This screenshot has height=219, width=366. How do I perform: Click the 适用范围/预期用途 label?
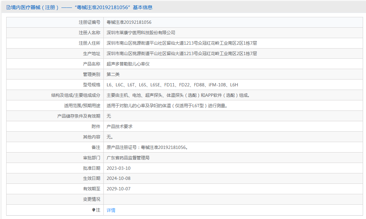[82, 106]
